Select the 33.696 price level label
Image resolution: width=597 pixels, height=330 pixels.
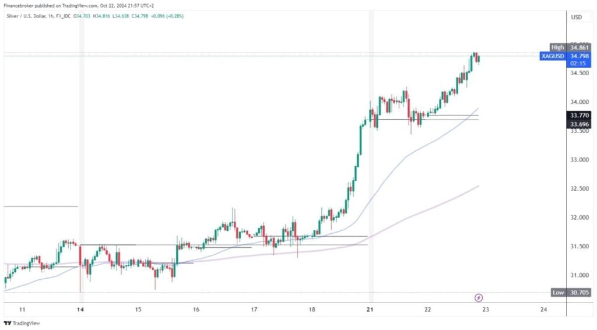click(579, 124)
